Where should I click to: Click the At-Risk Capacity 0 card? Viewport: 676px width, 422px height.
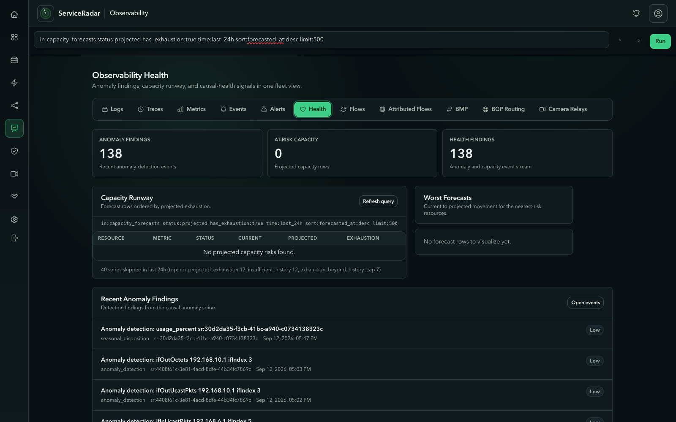point(352,153)
